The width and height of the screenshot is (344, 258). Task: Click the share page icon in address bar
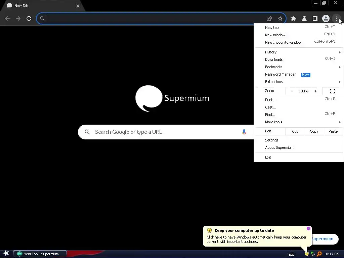[269, 19]
